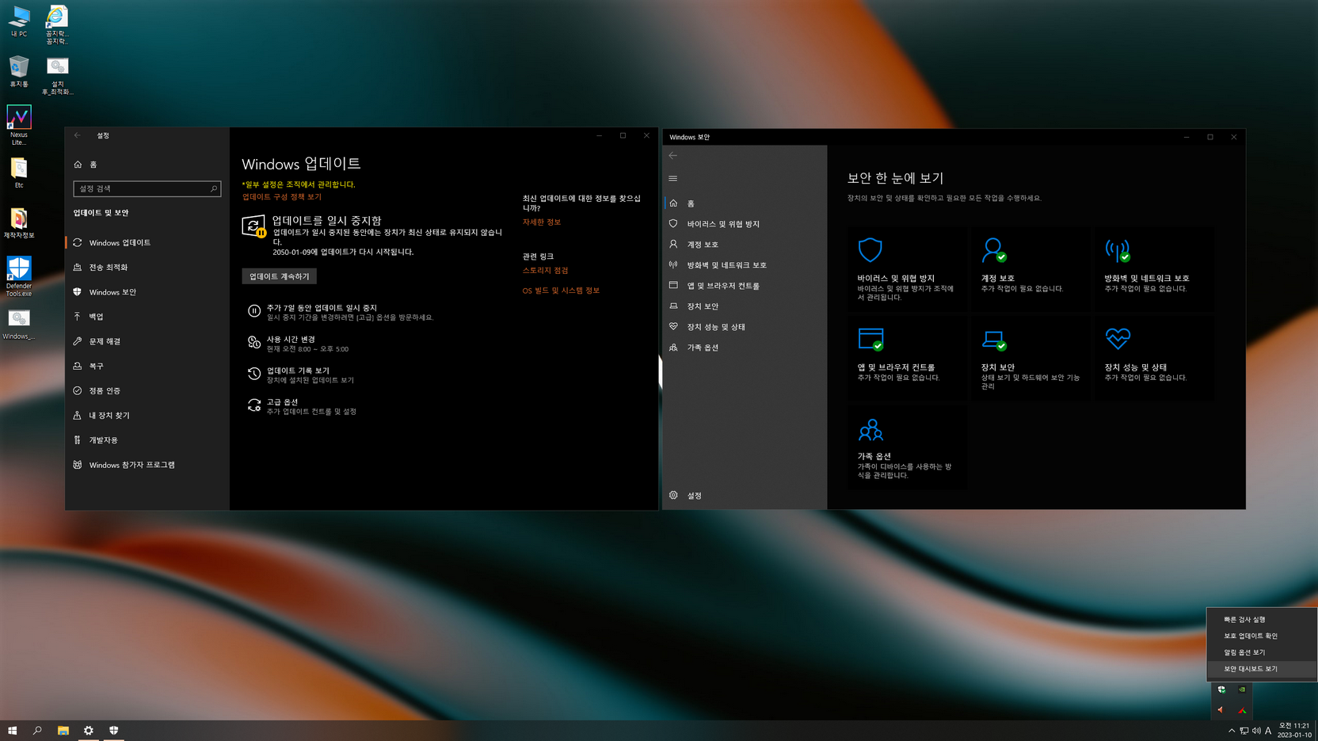Screen dimensions: 1318x741
Task: Choose 빠른 검사 실행 from tray menu
Action: [1262, 619]
